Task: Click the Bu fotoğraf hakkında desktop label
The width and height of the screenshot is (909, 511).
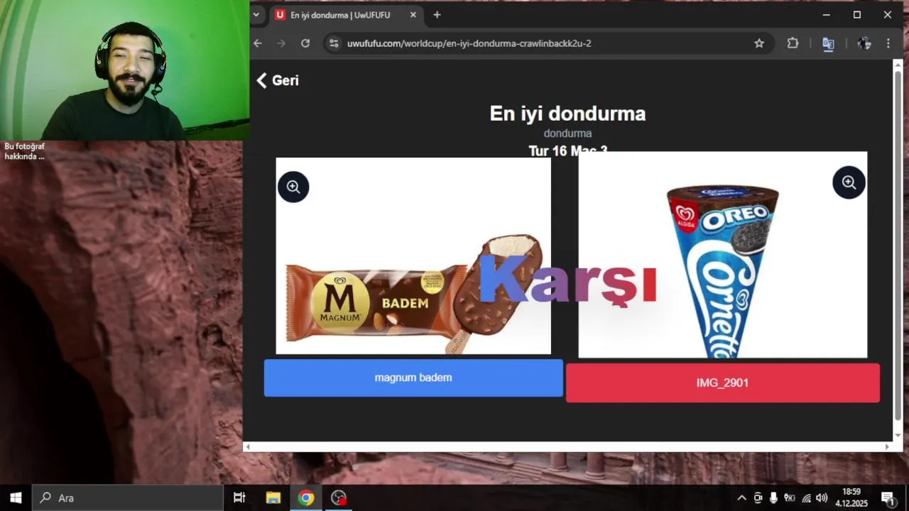Action: [25, 151]
